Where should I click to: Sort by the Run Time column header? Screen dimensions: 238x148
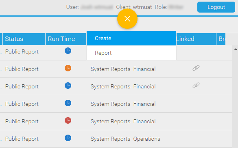point(66,39)
